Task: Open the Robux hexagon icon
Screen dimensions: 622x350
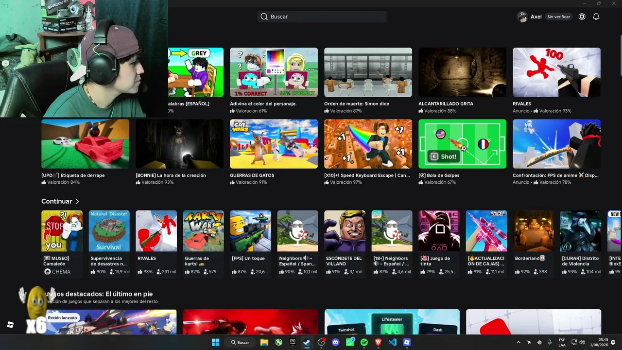Action: pyautogui.click(x=582, y=17)
